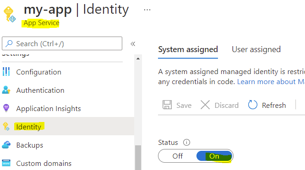This screenshot has width=305, height=170.
Task: Click the sidebar scroll up arrow
Action: click(138, 58)
